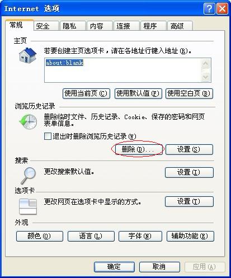Confirm with the 确定 button
This screenshot has width=231, height=278.
(114, 267)
